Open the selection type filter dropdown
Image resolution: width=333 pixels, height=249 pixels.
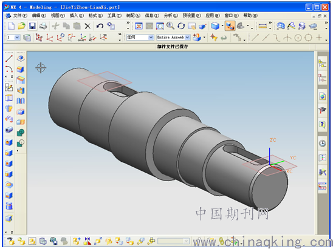[x=151, y=38]
